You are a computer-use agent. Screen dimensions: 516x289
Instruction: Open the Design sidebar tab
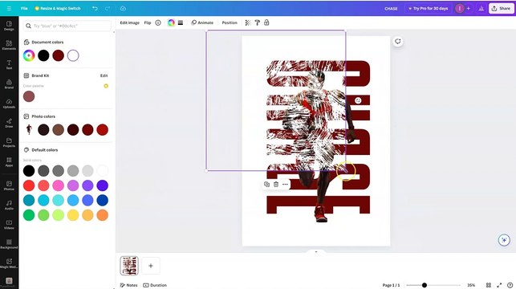tap(9, 26)
